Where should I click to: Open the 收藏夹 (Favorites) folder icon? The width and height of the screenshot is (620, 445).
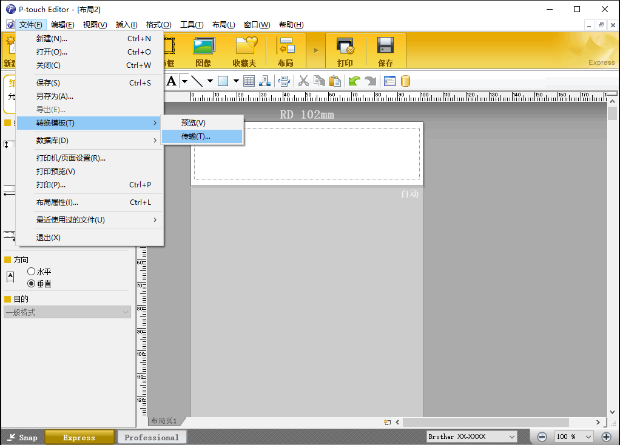tap(244, 50)
